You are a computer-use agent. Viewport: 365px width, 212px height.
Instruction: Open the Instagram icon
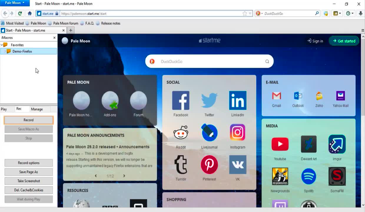click(238, 132)
